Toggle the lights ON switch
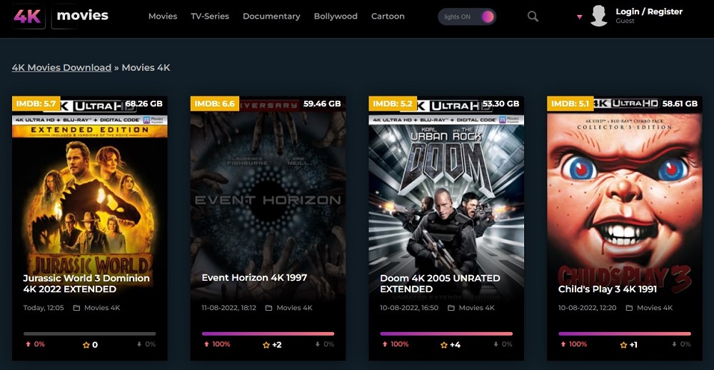 [467, 17]
